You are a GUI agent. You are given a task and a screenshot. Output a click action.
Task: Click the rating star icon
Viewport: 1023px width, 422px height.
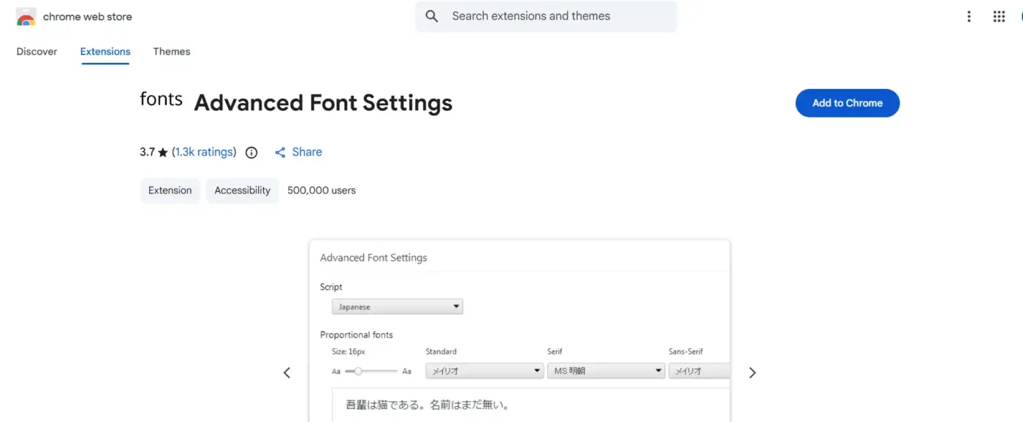(x=163, y=153)
